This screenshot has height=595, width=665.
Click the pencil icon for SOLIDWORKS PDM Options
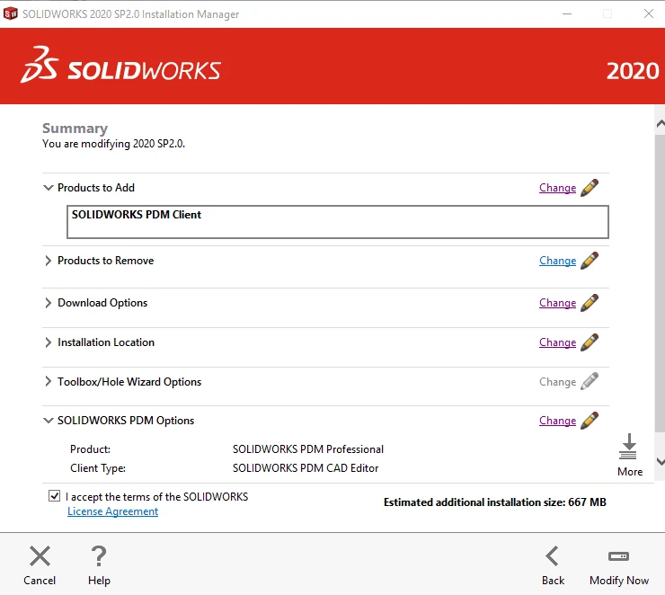click(590, 421)
